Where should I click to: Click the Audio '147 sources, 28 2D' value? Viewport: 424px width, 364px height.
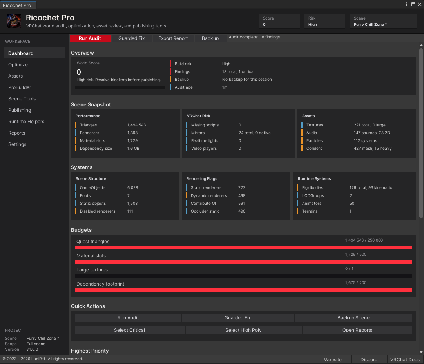click(x=372, y=133)
